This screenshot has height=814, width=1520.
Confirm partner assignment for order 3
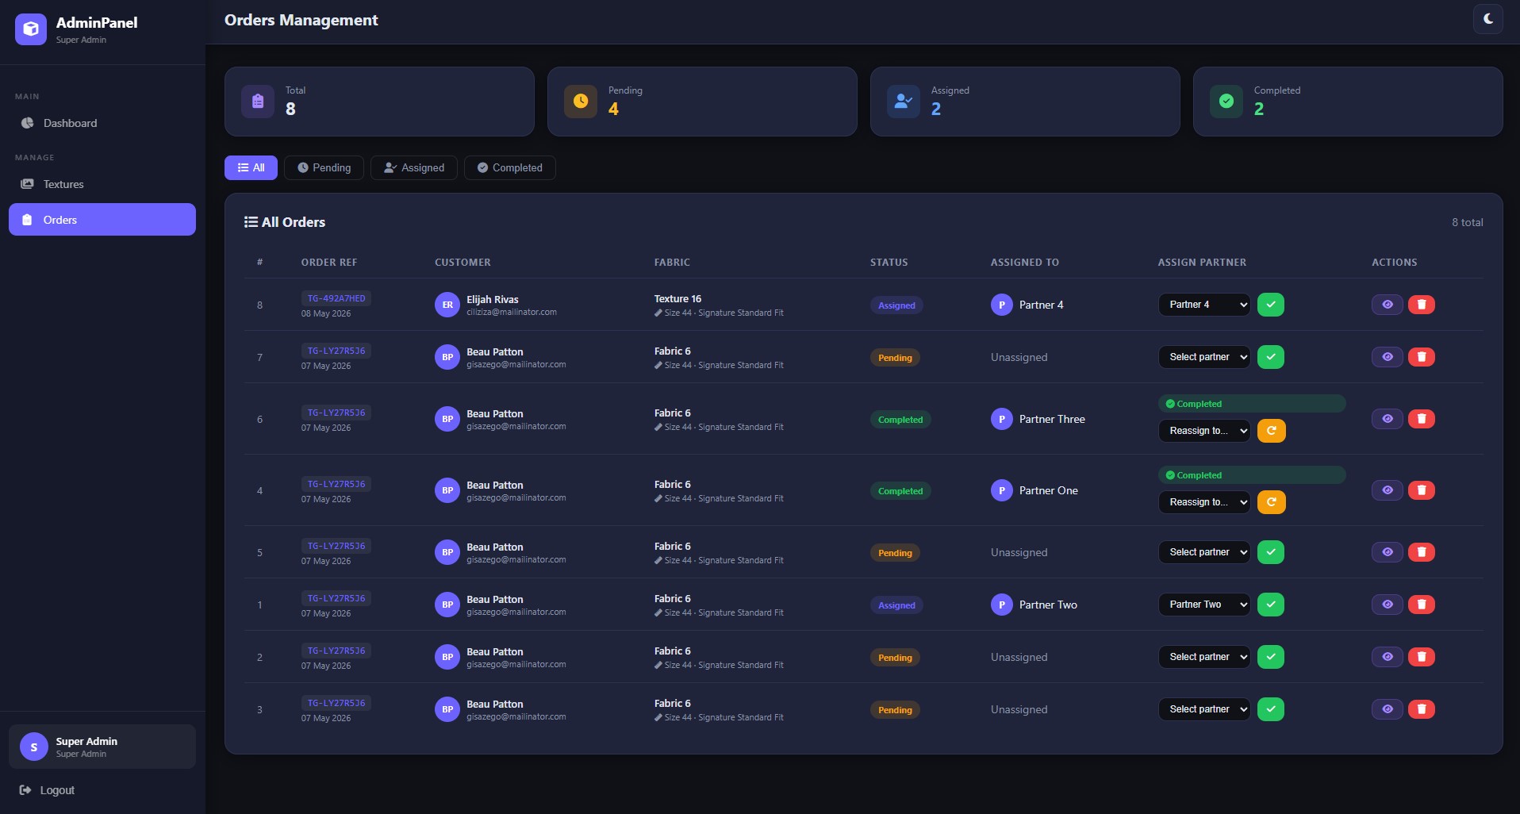click(x=1271, y=709)
